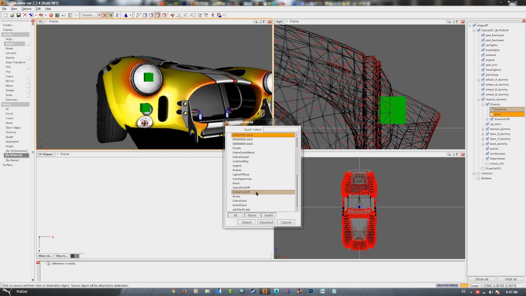Click the red cube selection level icon

pyautogui.click(x=164, y=15)
